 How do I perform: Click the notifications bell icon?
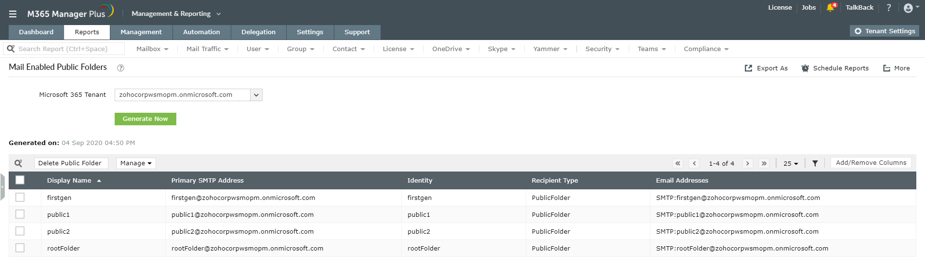point(830,8)
